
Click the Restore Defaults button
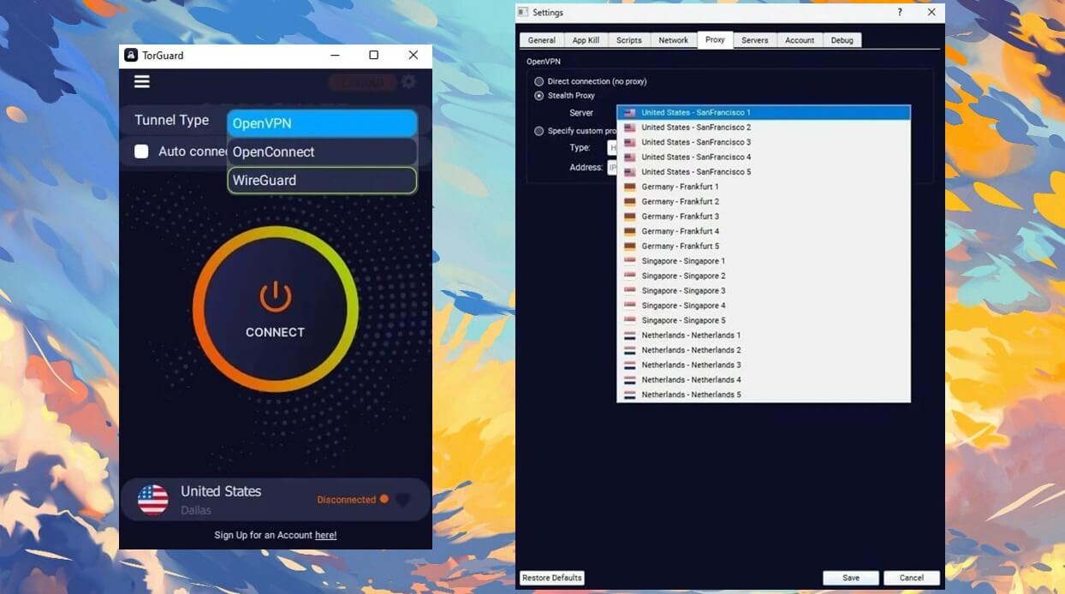(x=552, y=578)
